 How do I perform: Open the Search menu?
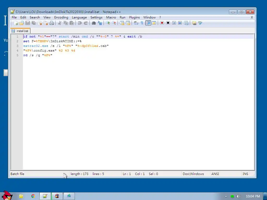[35, 17]
